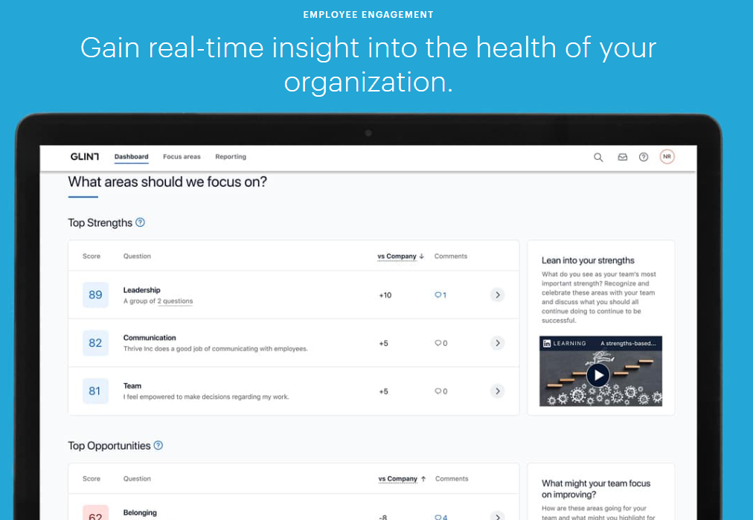753x520 pixels.
Task: Sort Top Opportunities by vs Company
Action: click(402, 478)
